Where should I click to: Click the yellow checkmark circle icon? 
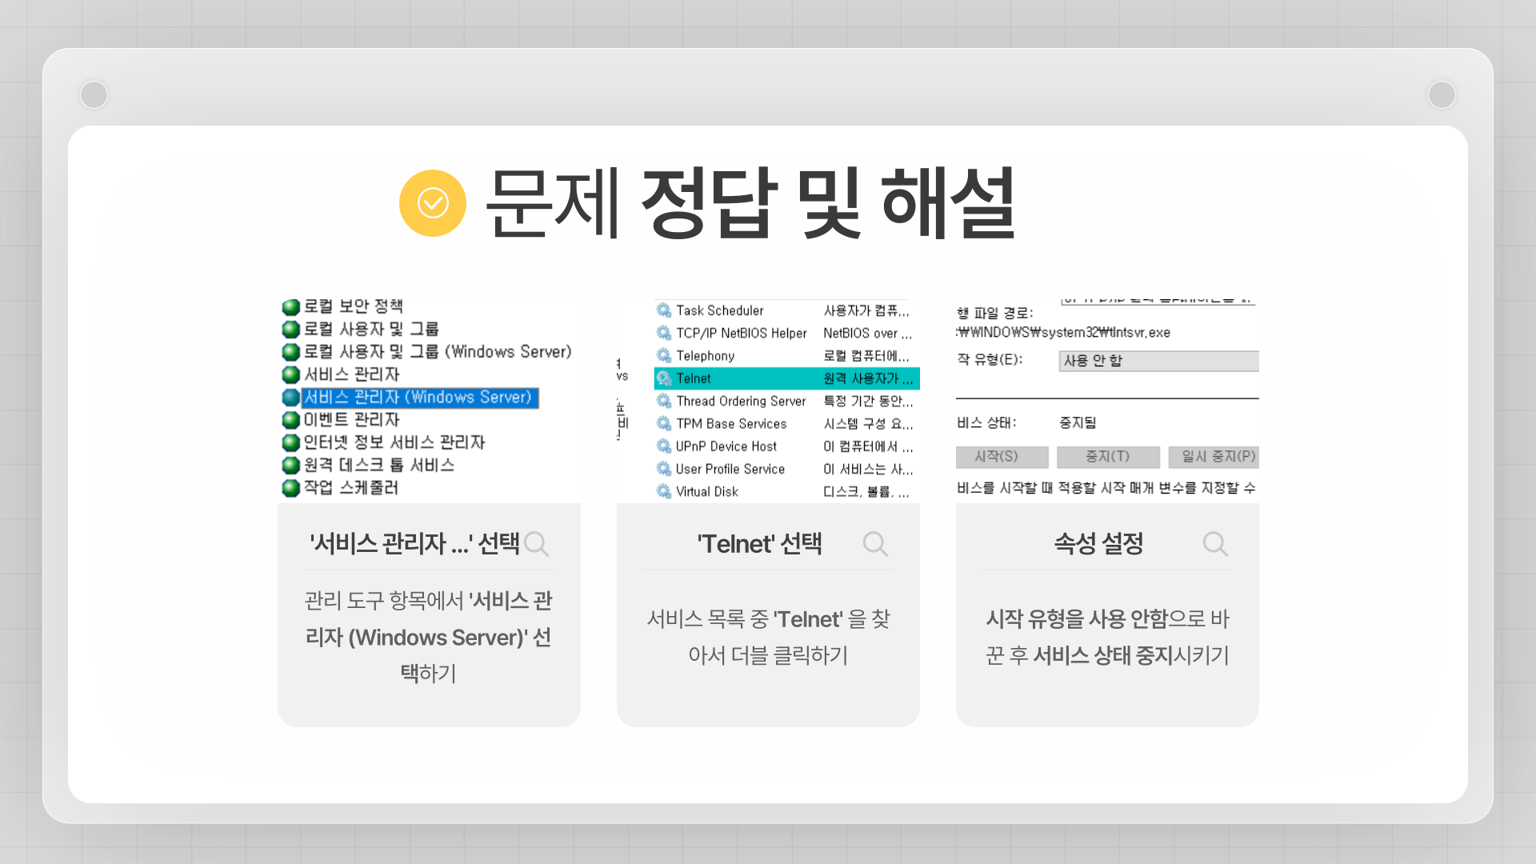pyautogui.click(x=432, y=203)
